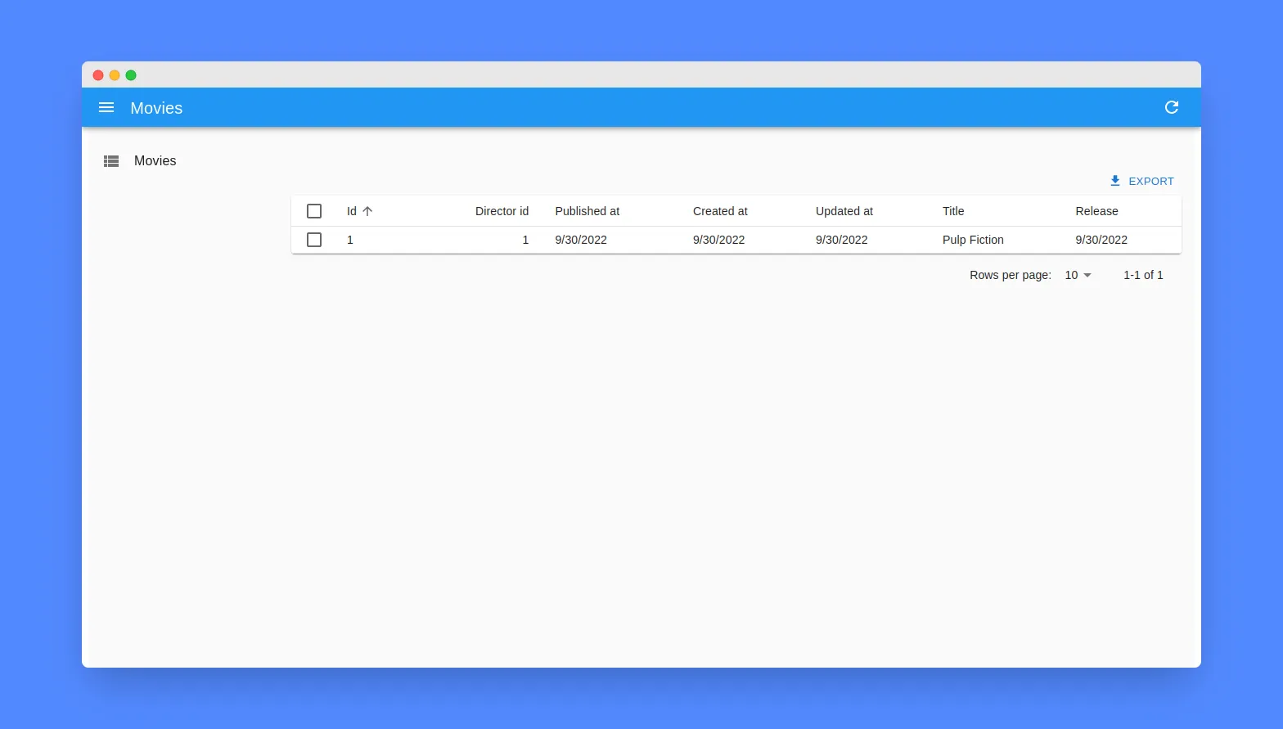Screen dimensions: 1283x729
Task: Sort by the Created at column header
Action: 720,211
